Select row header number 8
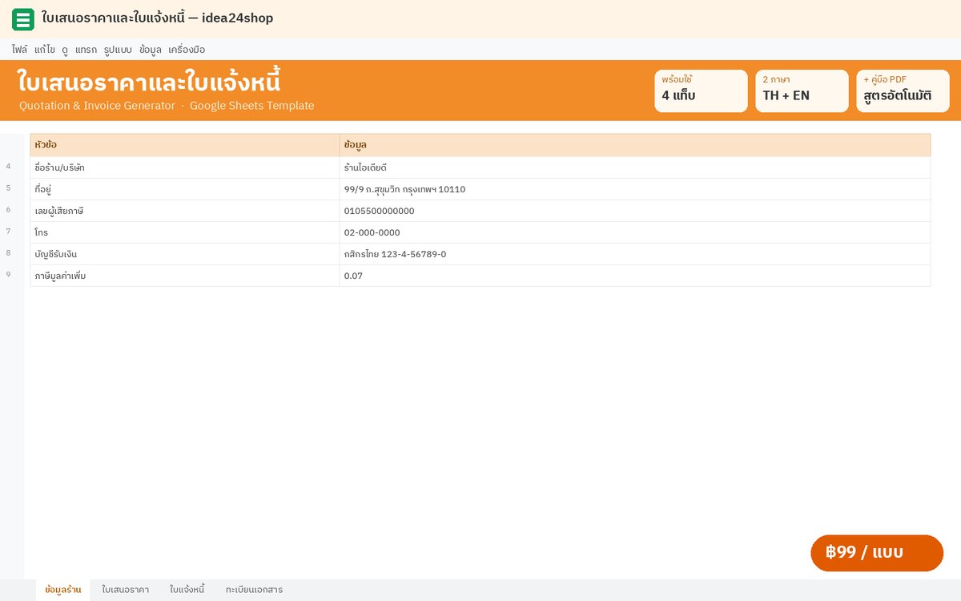 9,252
